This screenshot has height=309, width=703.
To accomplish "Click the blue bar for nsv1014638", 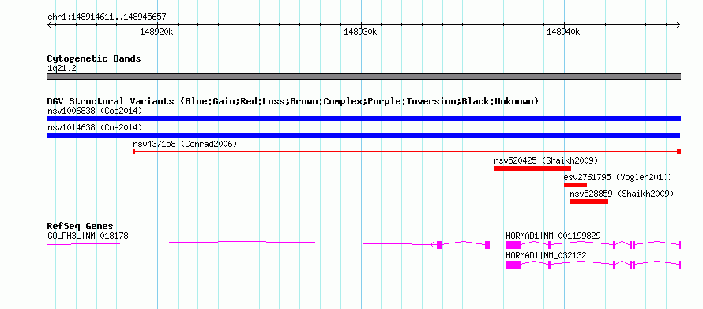I will (x=363, y=135).
